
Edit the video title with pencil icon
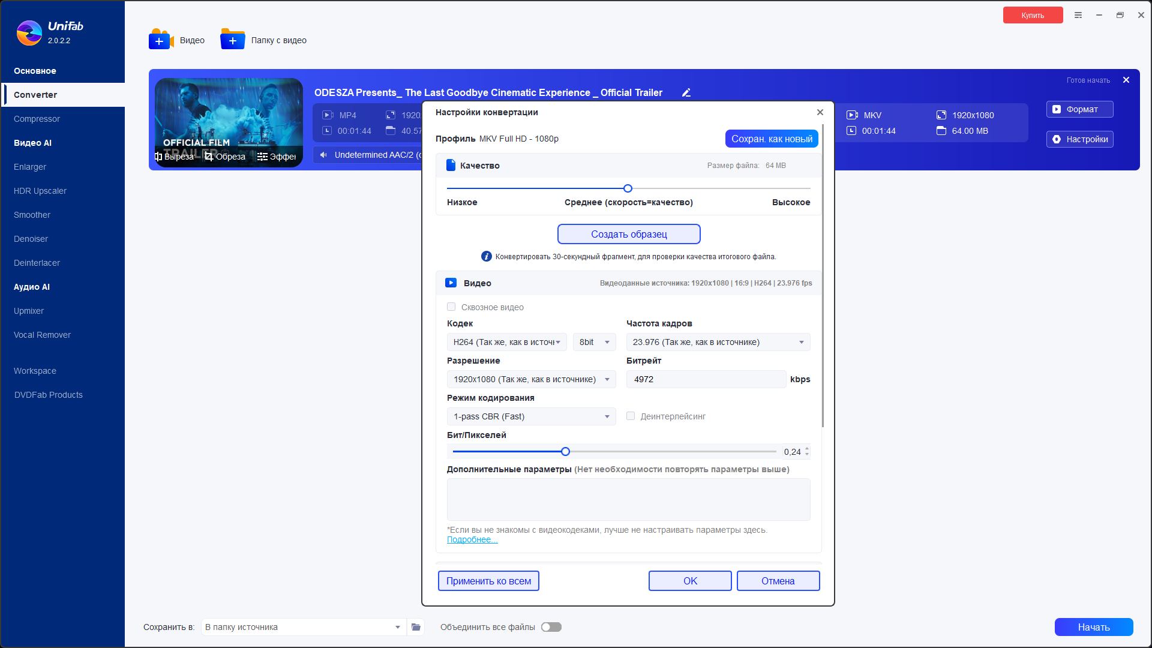pos(686,92)
